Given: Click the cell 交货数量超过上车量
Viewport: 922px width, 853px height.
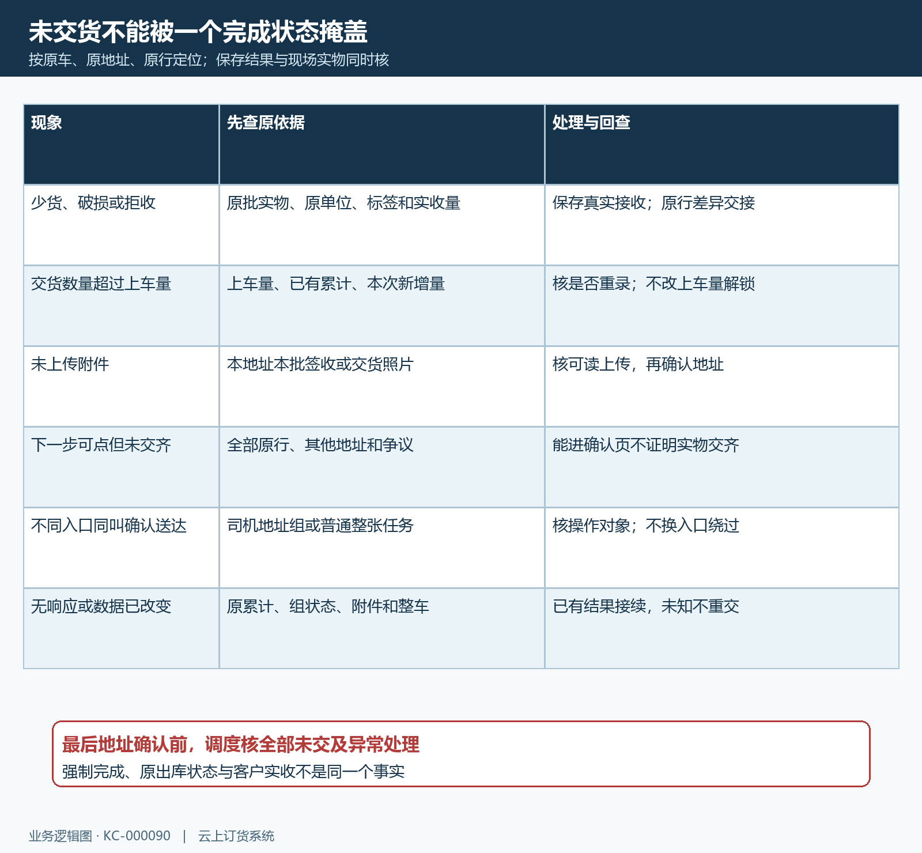Looking at the screenshot, I should [x=121, y=306].
